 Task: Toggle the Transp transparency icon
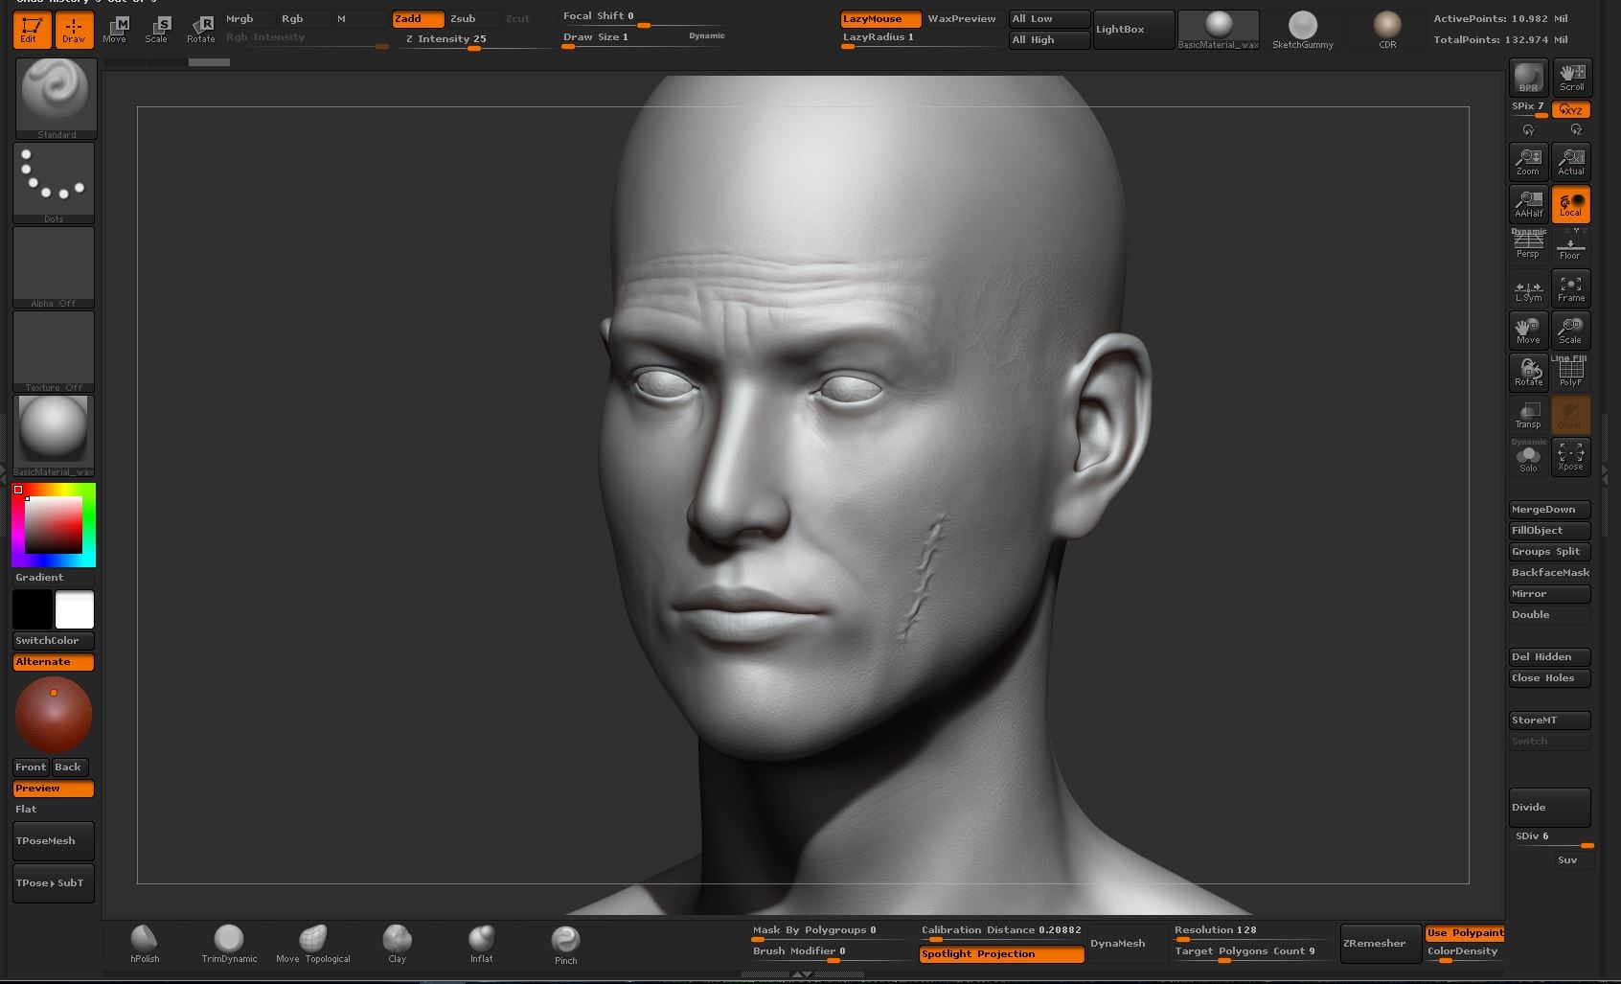(1528, 415)
